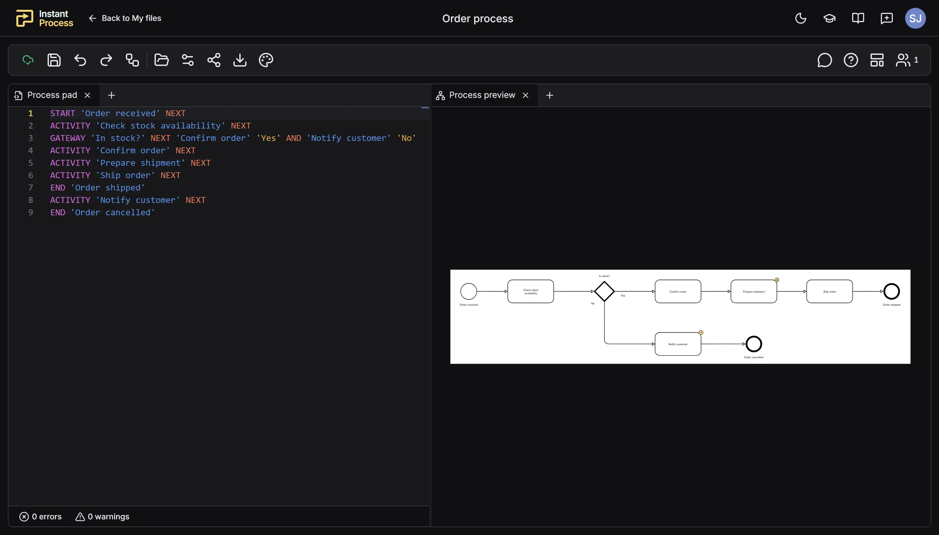This screenshot has height=535, width=939.
Task: Click the diagram shapes toolbar icon
Action: tap(132, 60)
